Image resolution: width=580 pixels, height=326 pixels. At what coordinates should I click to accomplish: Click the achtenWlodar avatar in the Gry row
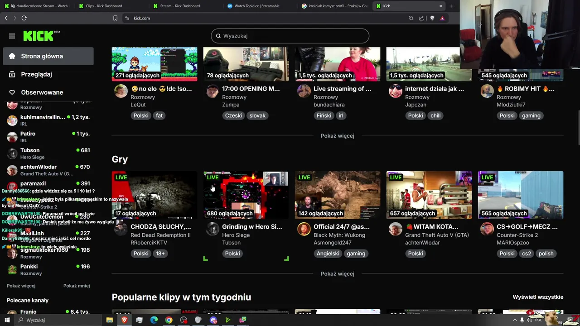[396, 229]
